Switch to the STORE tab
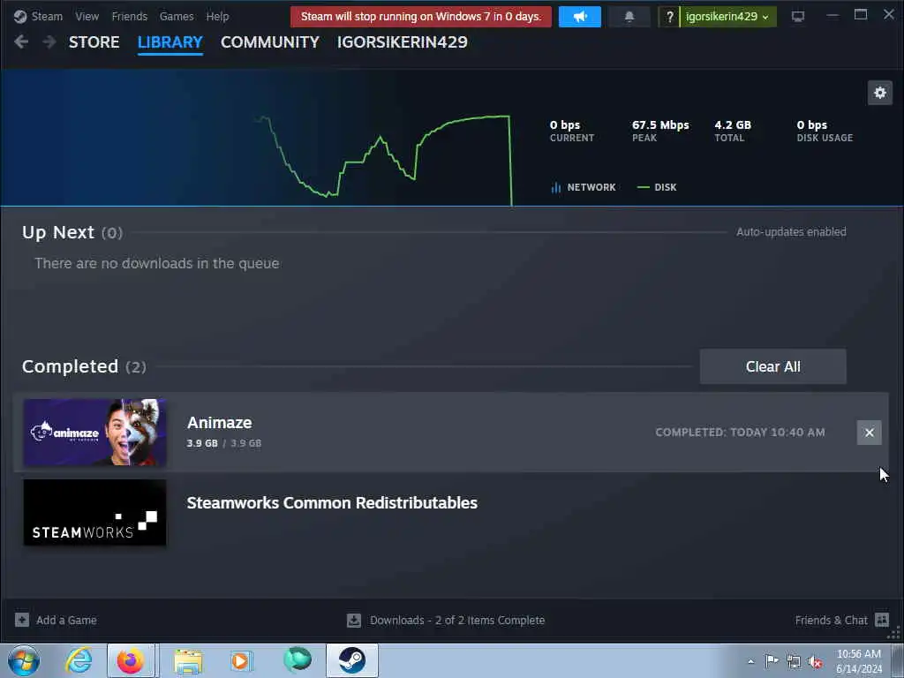Screen dimensions: 904x678 click(94, 42)
